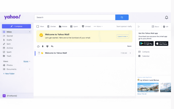174x109 pixels.
Task: Click the Learn more button in banner
Action: tap(123, 36)
